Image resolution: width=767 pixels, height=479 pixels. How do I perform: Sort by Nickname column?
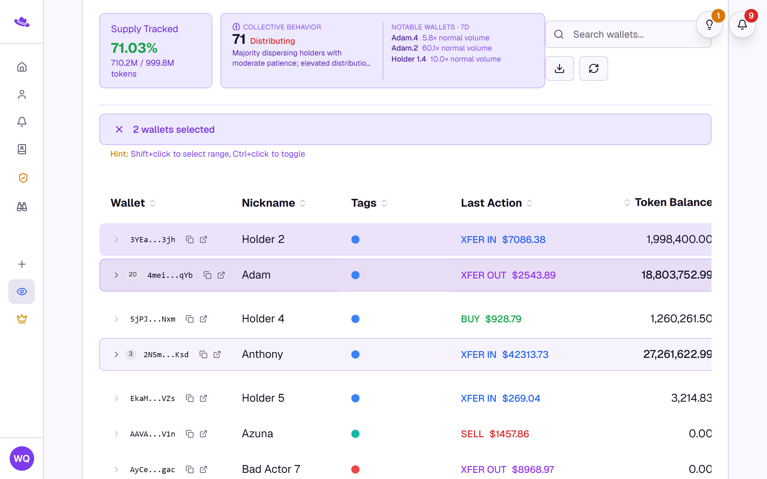[x=274, y=203]
